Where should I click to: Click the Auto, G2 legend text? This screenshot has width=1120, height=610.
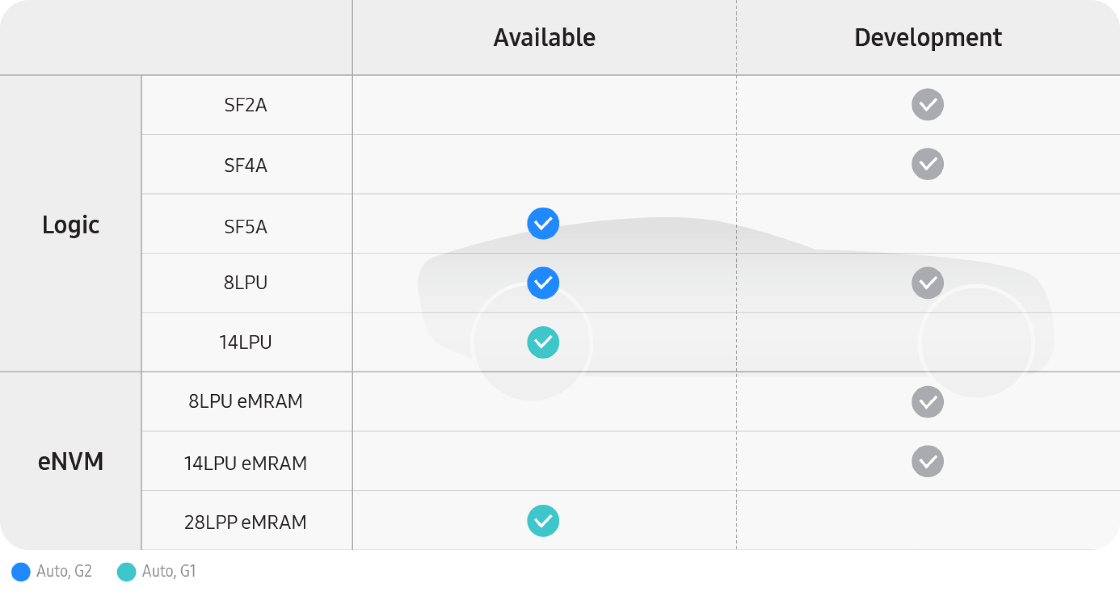(x=64, y=571)
